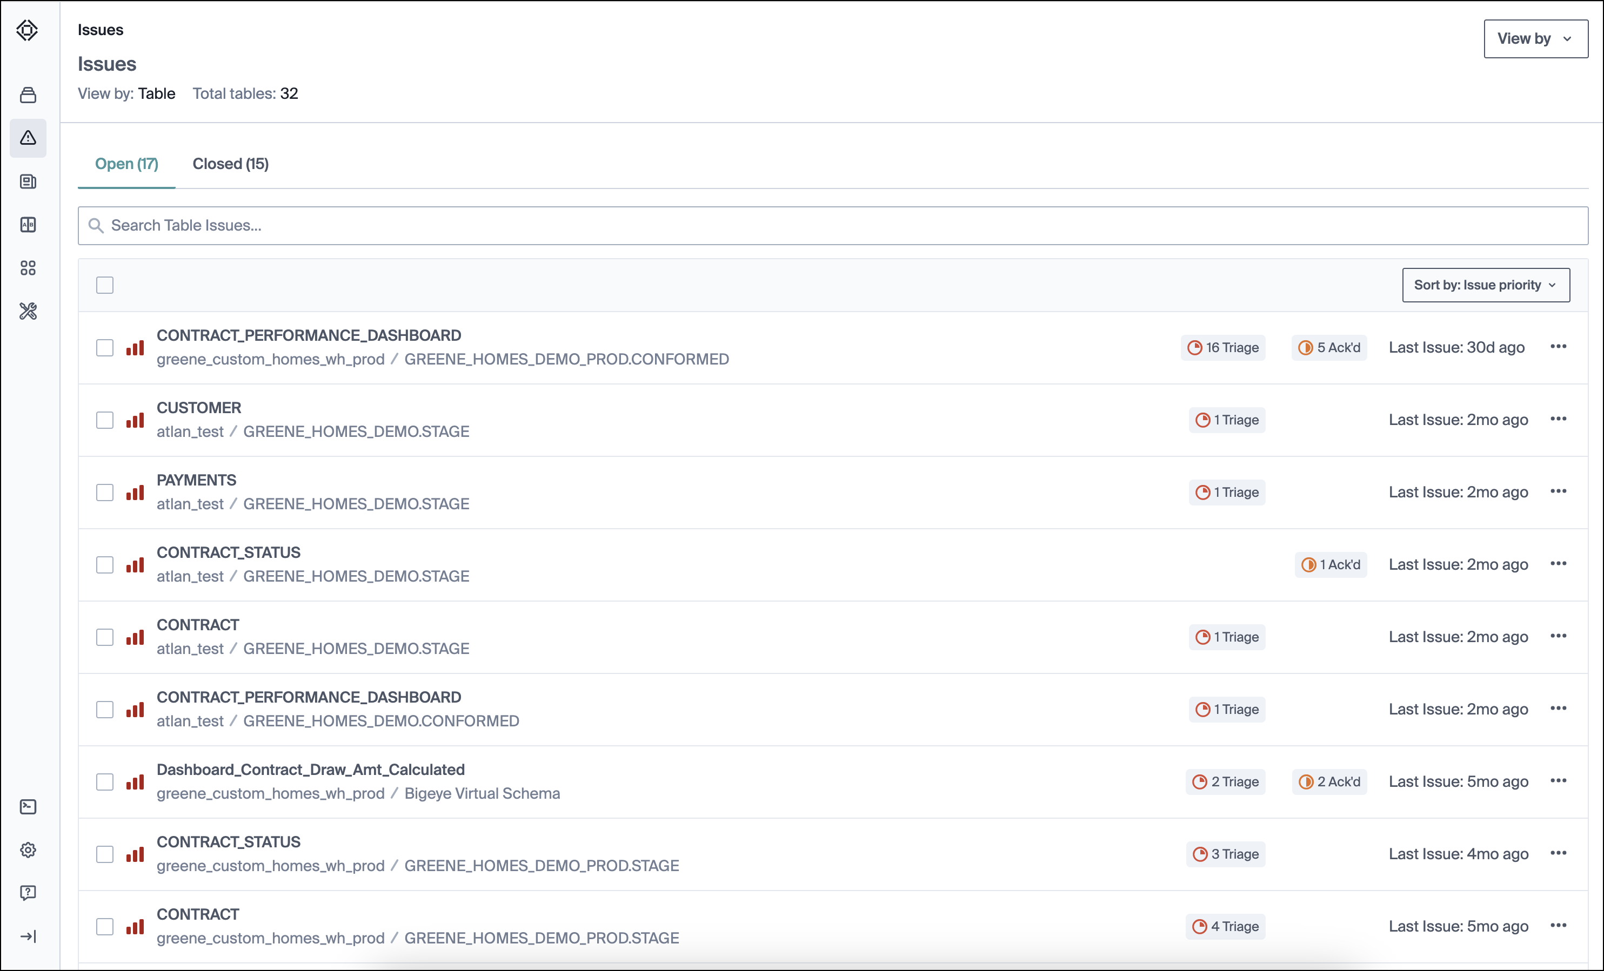Click the 16 Triage badge
This screenshot has height=971, width=1604.
(x=1222, y=347)
